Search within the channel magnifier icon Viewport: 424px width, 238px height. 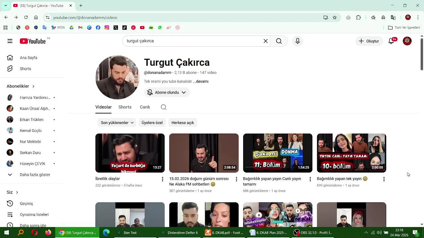pos(164,107)
